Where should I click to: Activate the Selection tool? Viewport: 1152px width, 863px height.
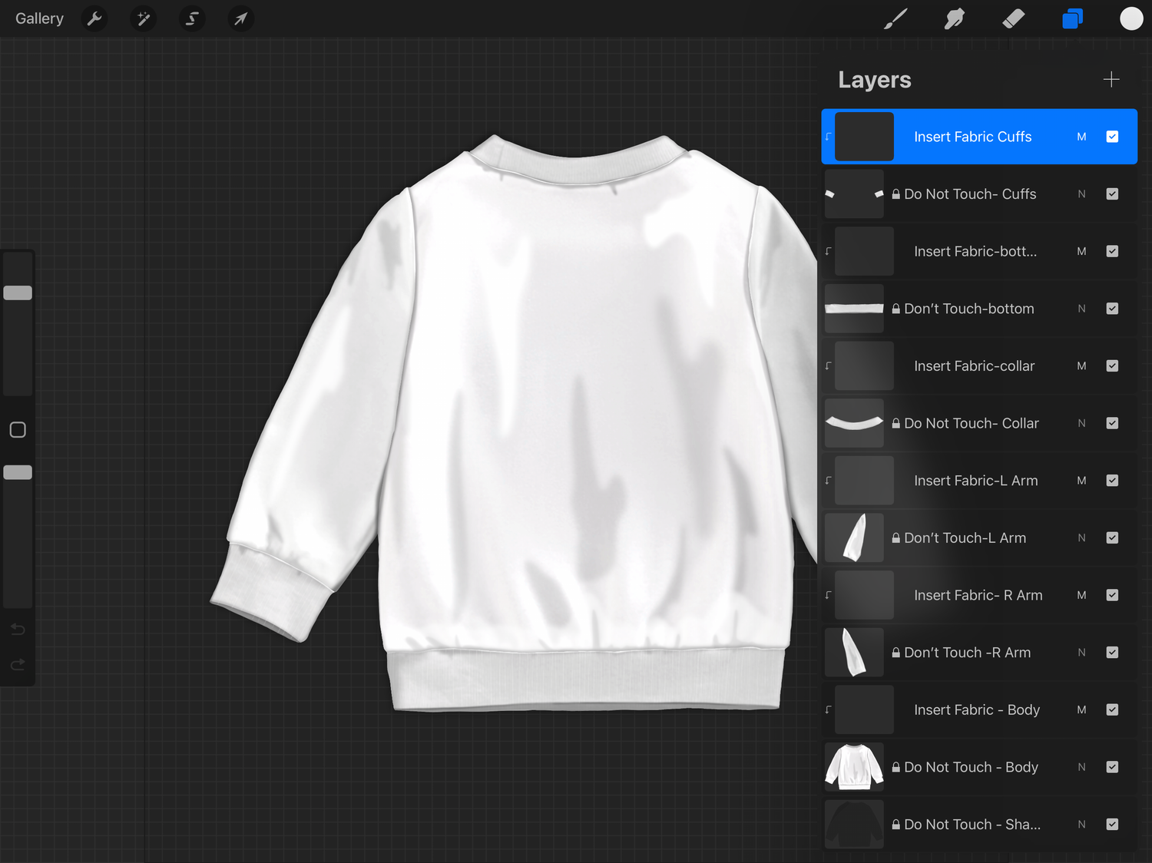[192, 18]
